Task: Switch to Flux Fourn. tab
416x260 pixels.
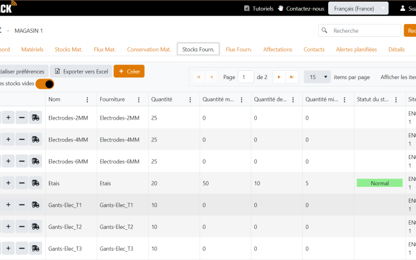Action: (x=239, y=49)
